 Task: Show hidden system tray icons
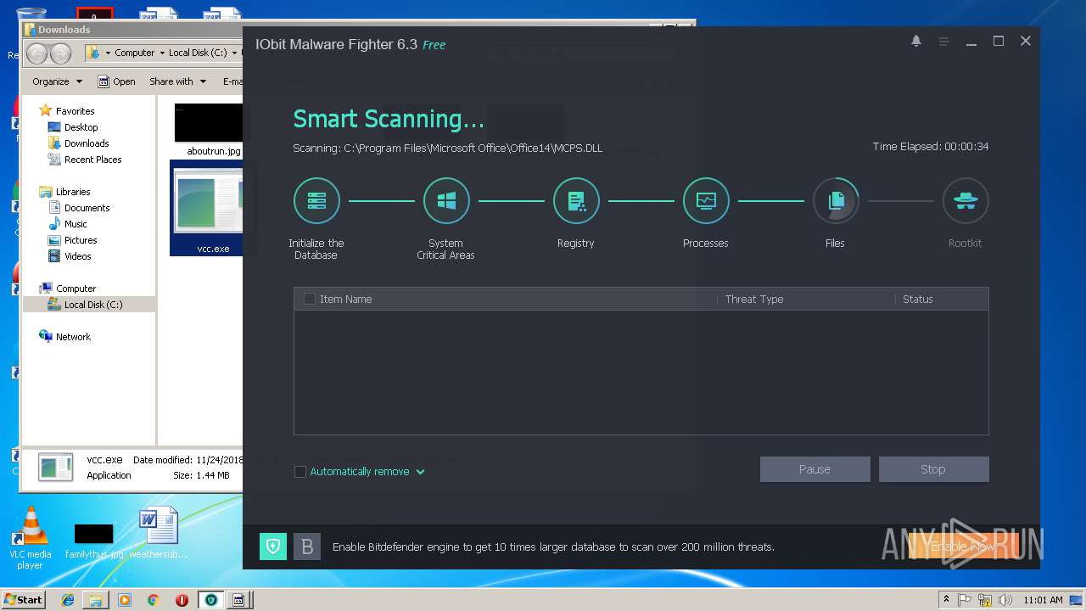point(947,600)
